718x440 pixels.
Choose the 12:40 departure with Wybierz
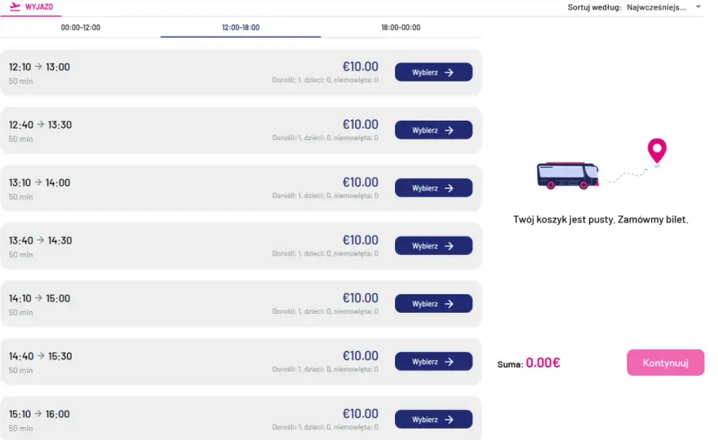pyautogui.click(x=433, y=130)
